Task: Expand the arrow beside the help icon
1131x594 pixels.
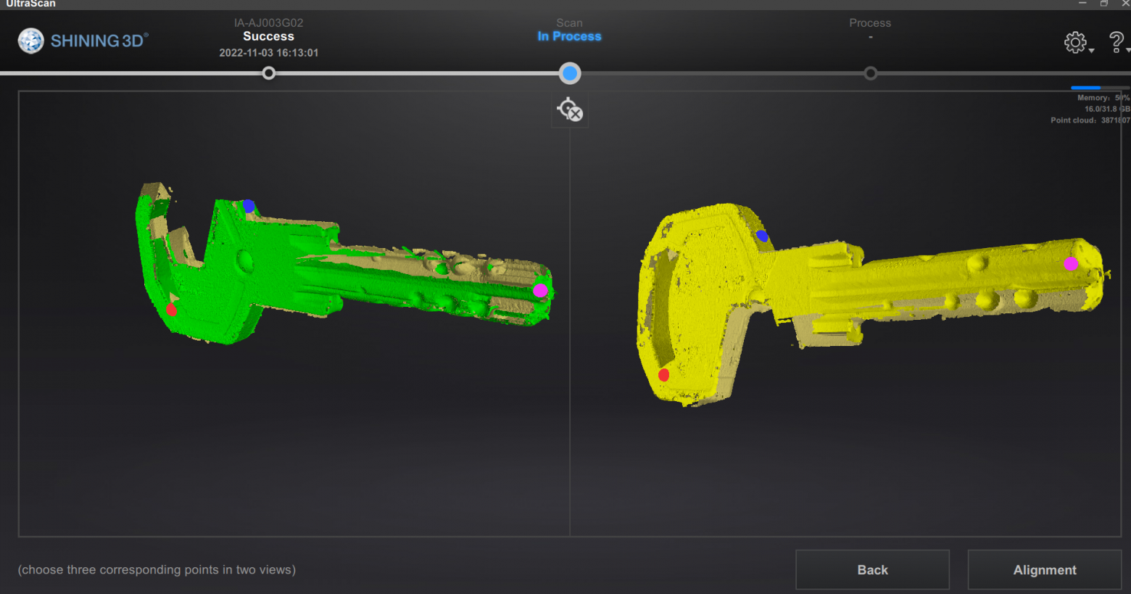Action: 1127,51
